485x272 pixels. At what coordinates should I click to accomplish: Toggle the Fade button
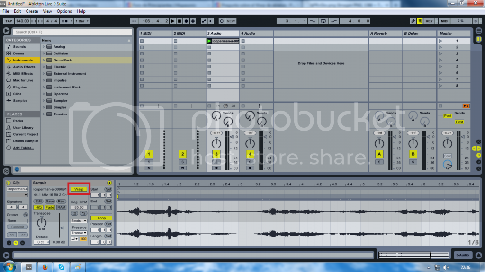(49, 207)
